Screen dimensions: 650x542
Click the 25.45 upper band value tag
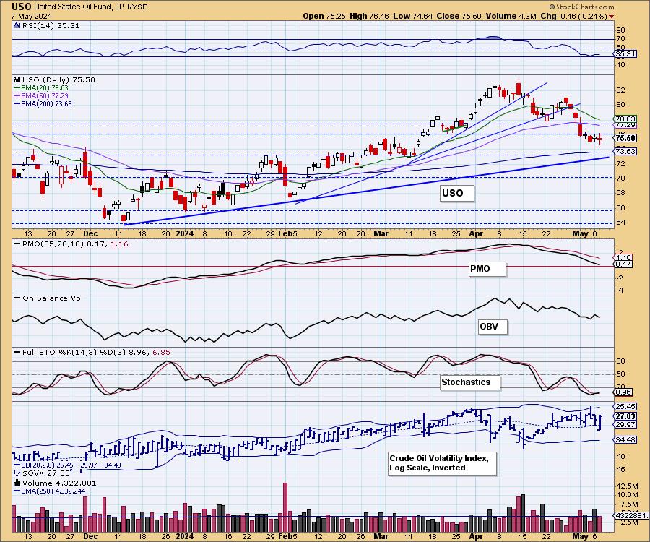point(626,406)
